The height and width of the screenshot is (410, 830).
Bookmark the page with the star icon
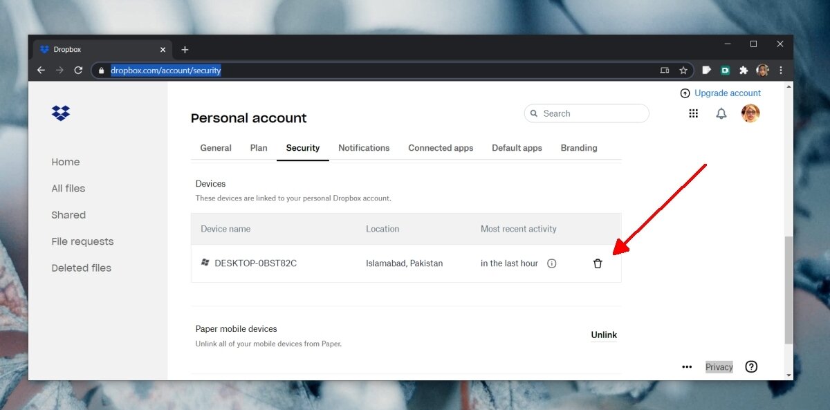pos(683,70)
